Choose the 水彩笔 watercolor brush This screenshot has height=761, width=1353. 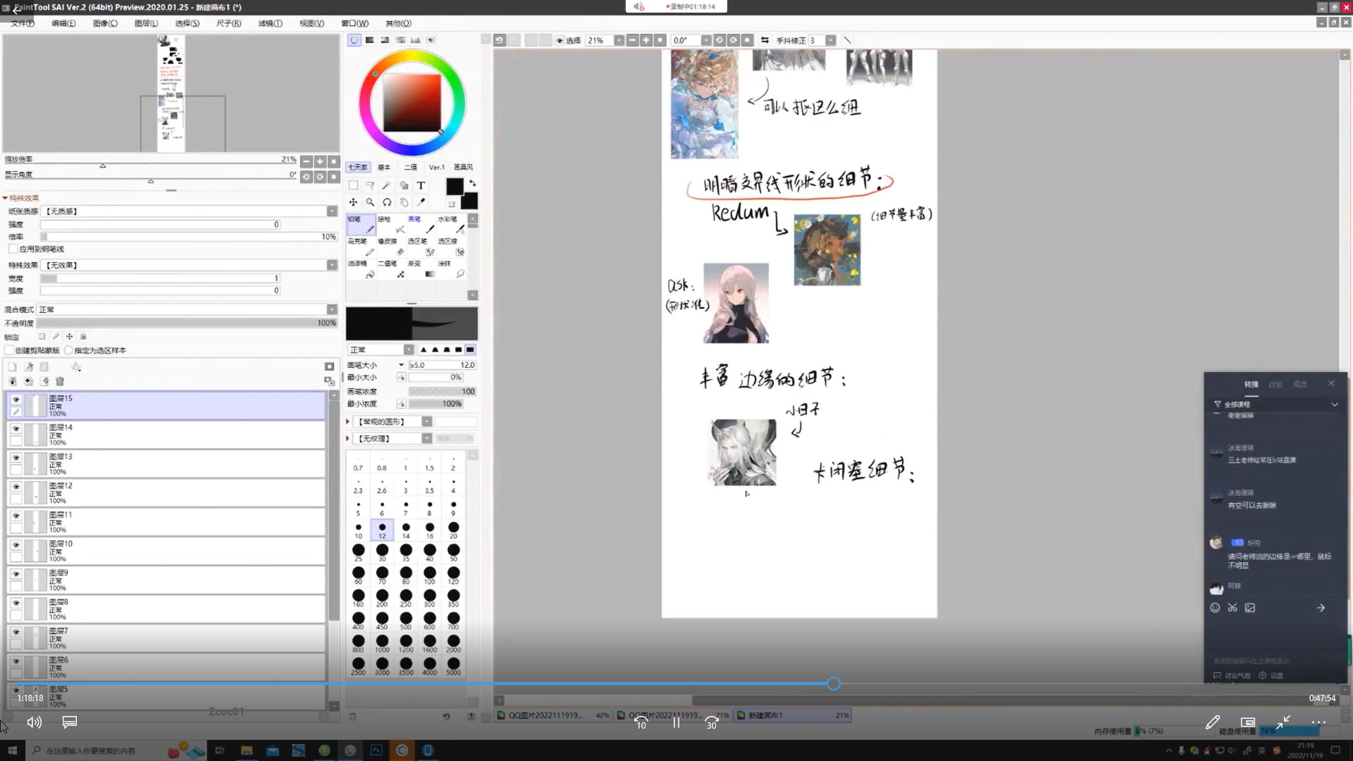tap(452, 225)
